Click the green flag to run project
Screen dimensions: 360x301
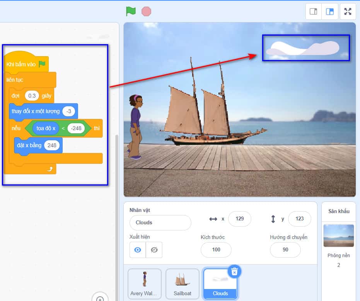click(x=131, y=11)
